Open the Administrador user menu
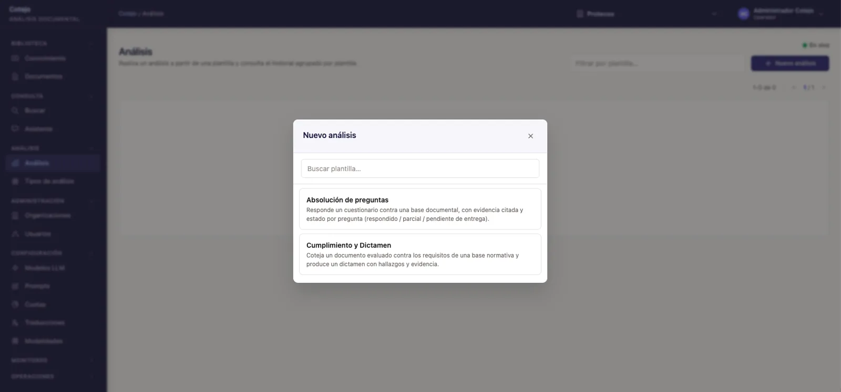The width and height of the screenshot is (841, 392). pyautogui.click(x=780, y=14)
